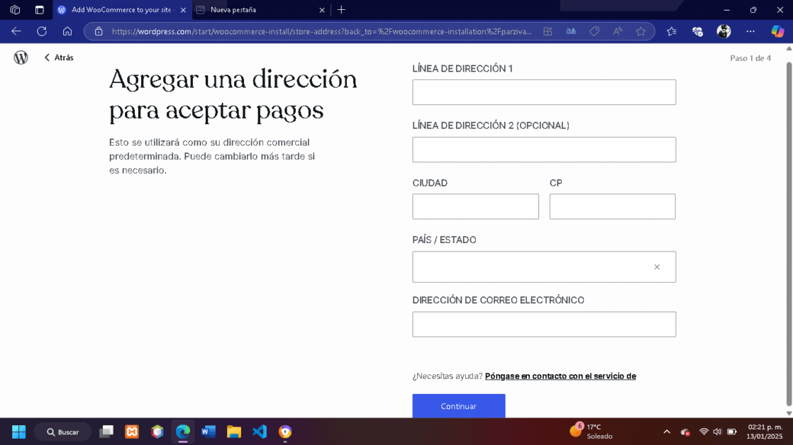Screen dimensions: 793x445
Task: Click the browser home icon
Action: click(x=67, y=31)
